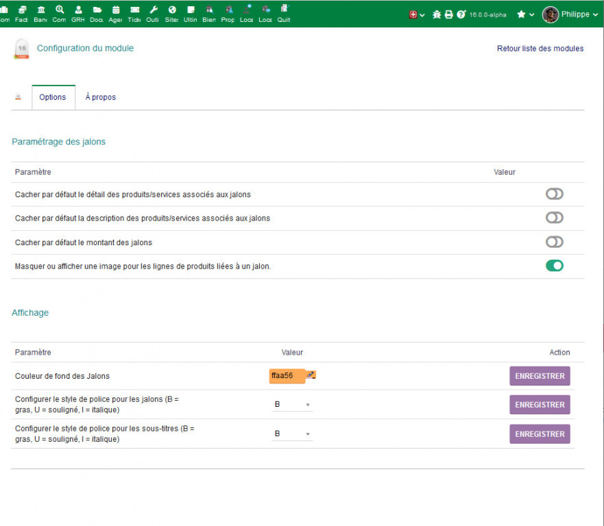This screenshot has height=526, width=604.
Task: Open font style dropdown for jalons
Action: (293, 405)
